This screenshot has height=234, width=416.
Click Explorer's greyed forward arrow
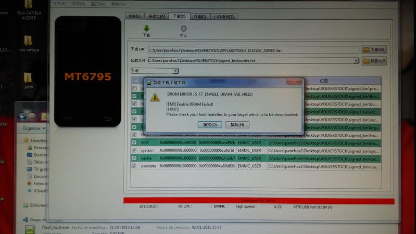point(32,116)
